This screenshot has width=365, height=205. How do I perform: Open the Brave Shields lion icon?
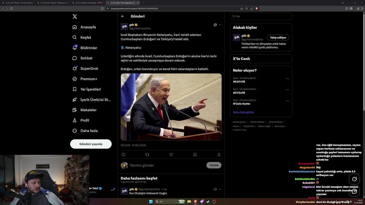pyautogui.click(x=257, y=9)
